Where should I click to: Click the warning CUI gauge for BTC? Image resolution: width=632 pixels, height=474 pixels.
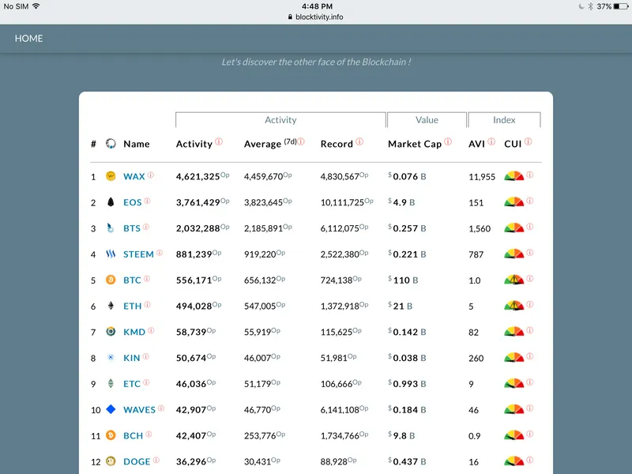pyautogui.click(x=514, y=280)
